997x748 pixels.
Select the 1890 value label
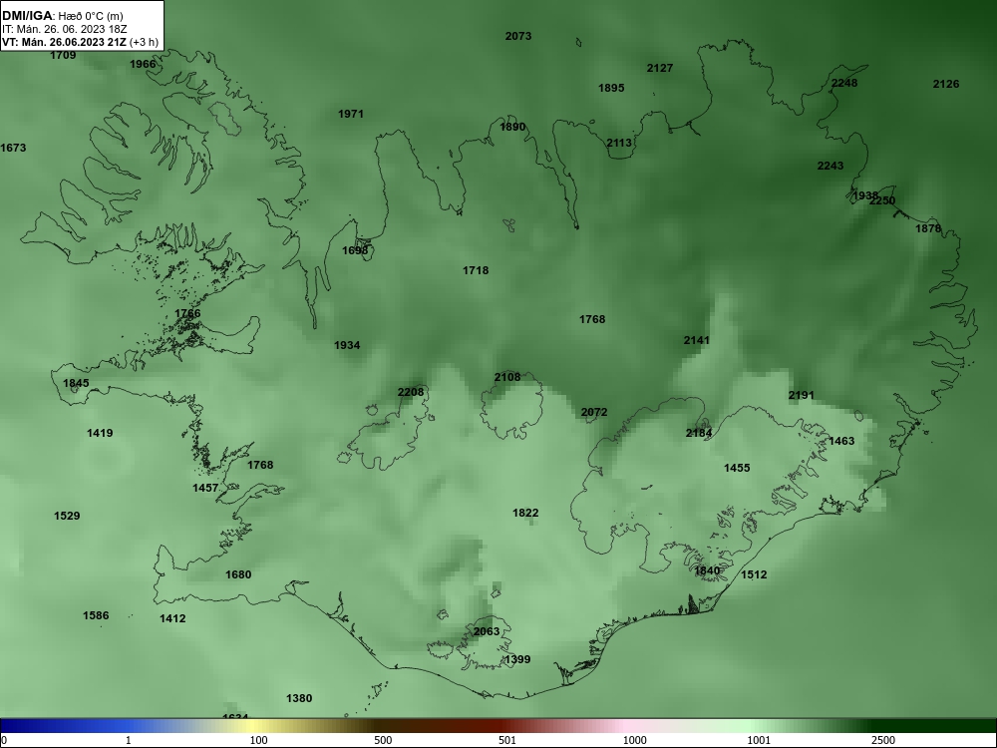point(512,128)
